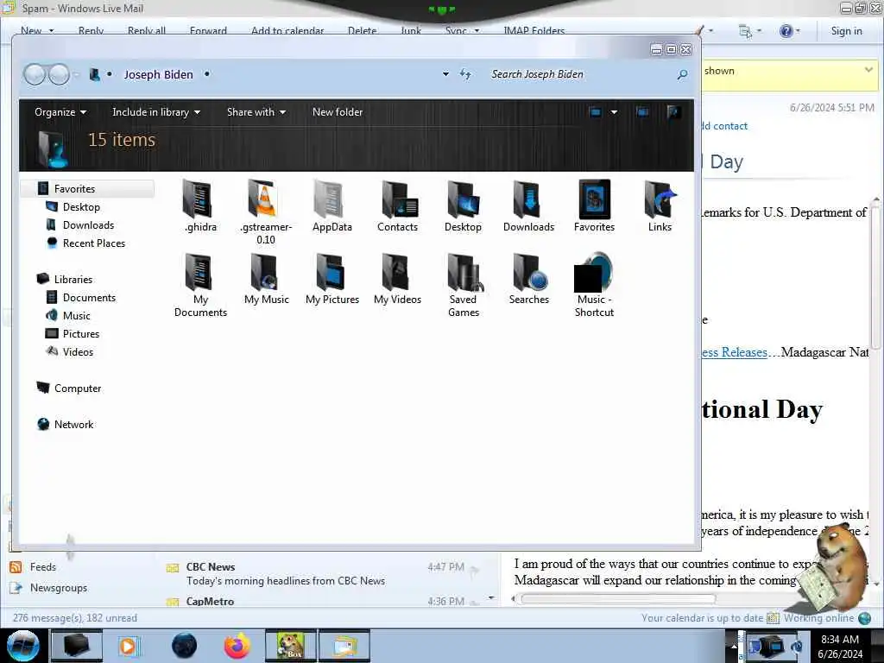Select Downloads in navigation pane
Image resolution: width=884 pixels, height=663 pixels.
(x=89, y=225)
